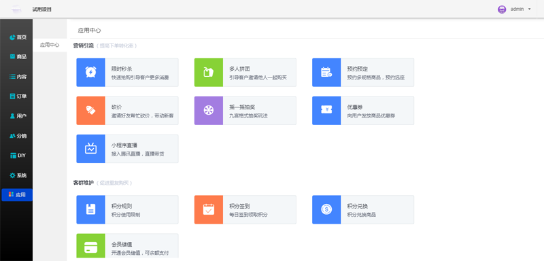Image resolution: width=544 pixels, height=261 pixels.
Task: Click the 试用项目 title link
Action: point(42,10)
